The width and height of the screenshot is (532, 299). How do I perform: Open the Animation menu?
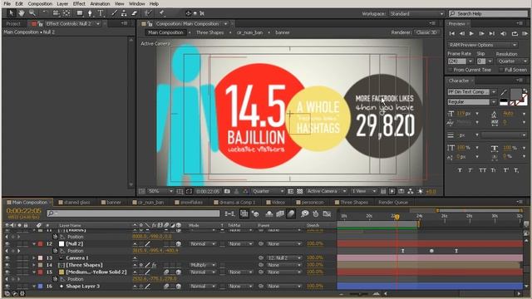(x=100, y=3)
